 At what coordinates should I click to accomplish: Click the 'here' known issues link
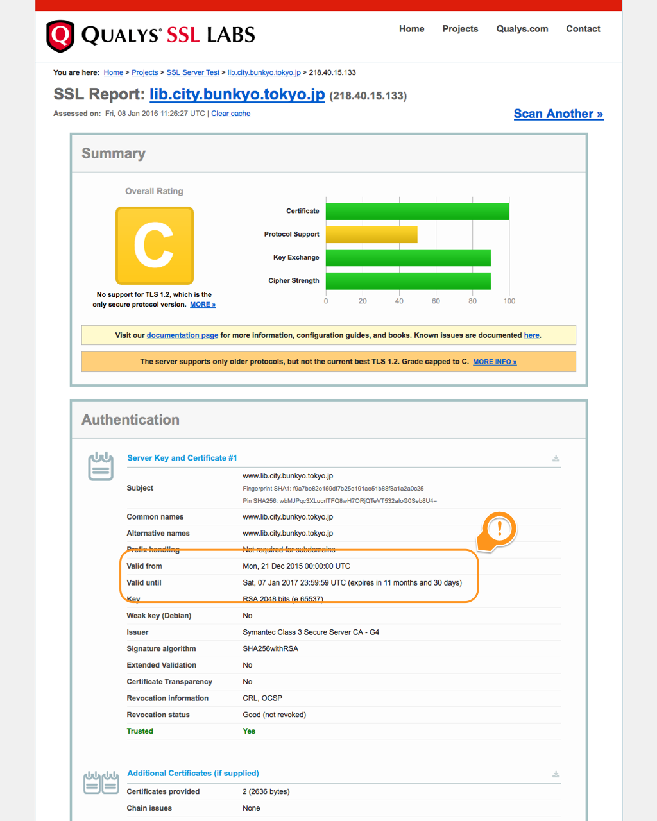point(532,335)
